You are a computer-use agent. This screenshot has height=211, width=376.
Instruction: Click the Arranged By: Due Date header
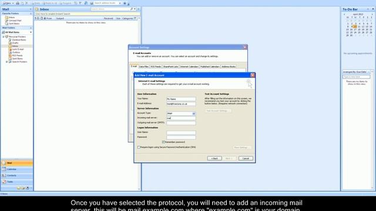click(355, 72)
